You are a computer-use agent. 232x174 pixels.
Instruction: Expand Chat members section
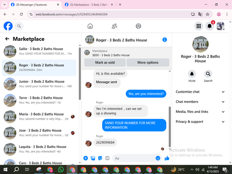pos(200,102)
